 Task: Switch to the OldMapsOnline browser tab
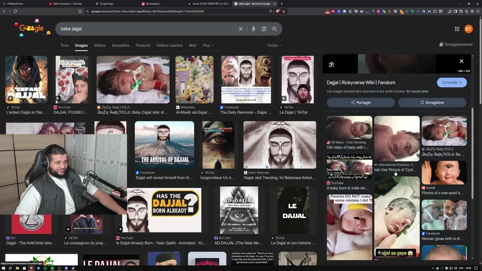click(15, 4)
